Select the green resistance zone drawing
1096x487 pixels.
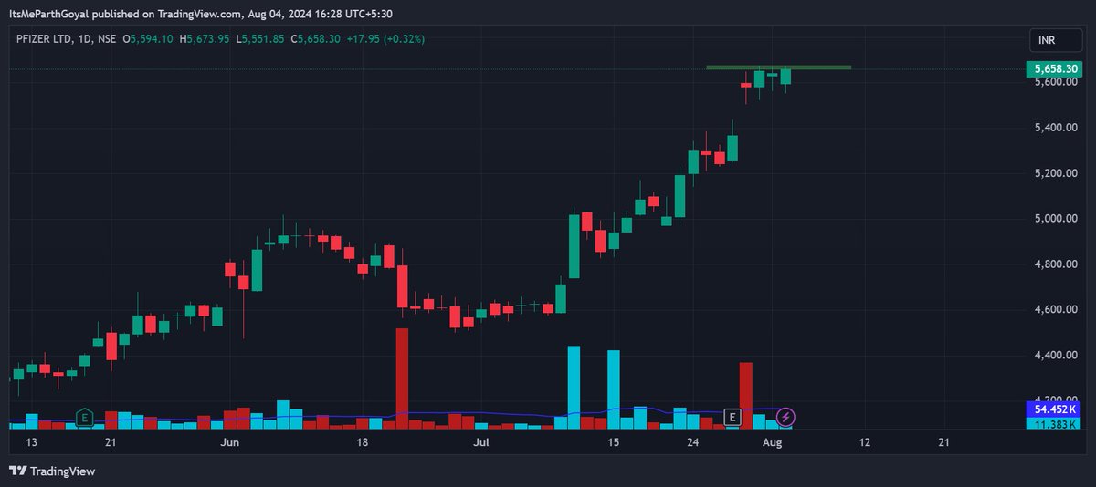click(778, 67)
